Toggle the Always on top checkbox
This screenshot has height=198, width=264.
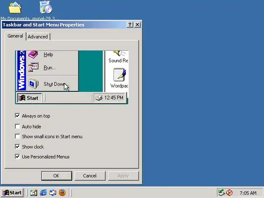(17, 116)
